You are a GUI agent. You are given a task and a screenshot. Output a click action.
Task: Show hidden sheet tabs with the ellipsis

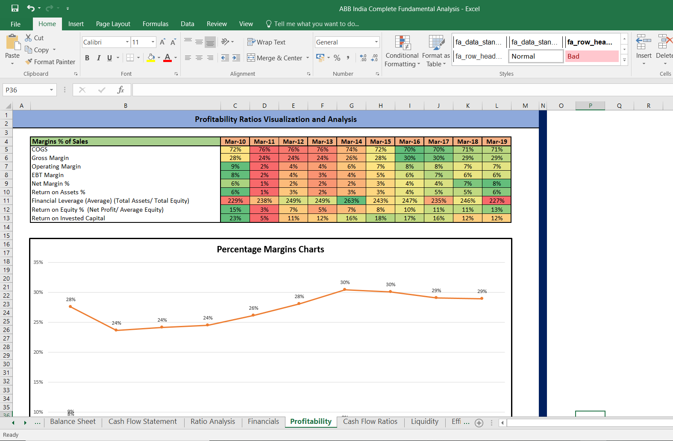click(x=38, y=423)
